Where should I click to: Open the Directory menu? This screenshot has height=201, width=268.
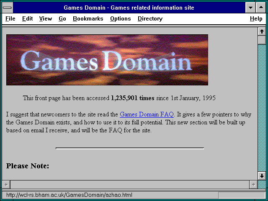point(150,18)
